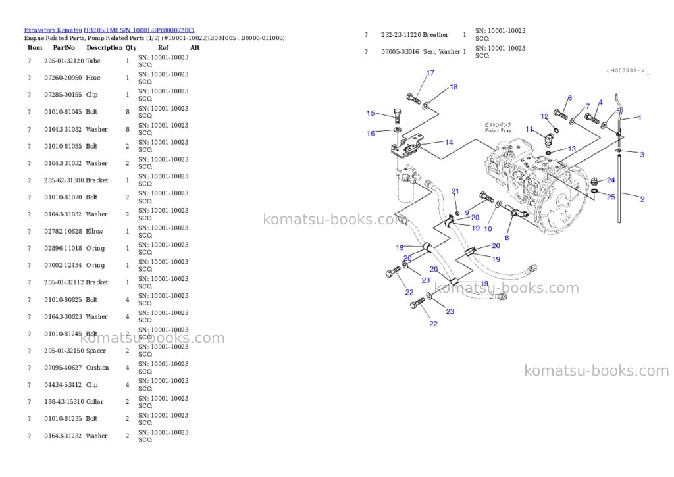674x477 pixels.
Task: Select part number 01010-81235 Bolt
Action: coord(71,418)
